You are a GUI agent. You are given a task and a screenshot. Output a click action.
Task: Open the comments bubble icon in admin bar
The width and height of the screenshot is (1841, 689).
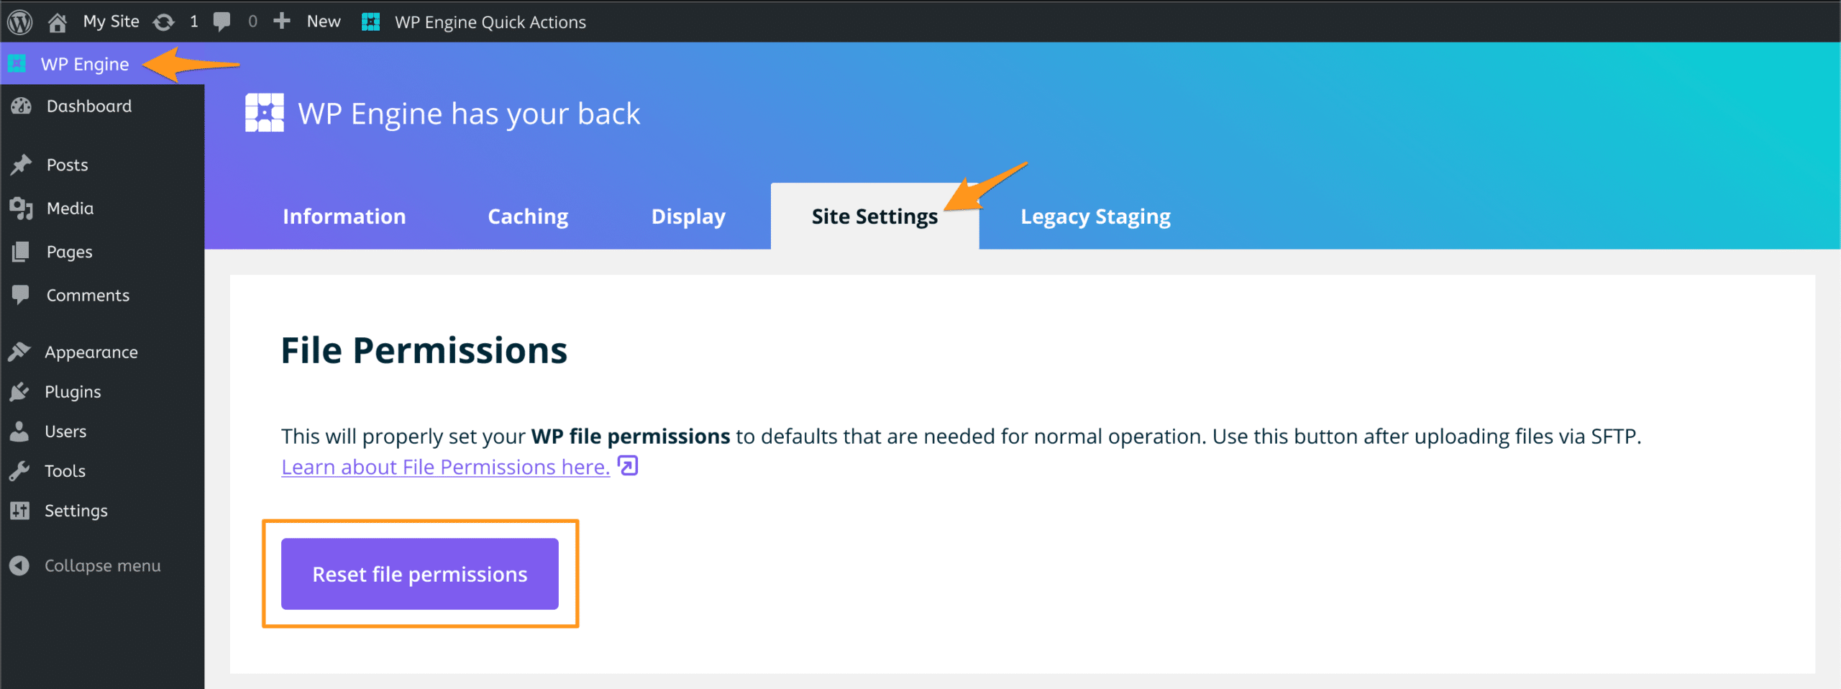pyautogui.click(x=222, y=22)
